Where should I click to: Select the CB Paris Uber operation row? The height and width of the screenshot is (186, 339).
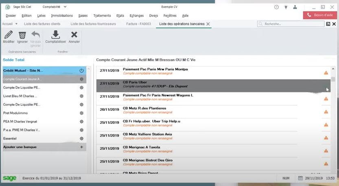point(213,86)
